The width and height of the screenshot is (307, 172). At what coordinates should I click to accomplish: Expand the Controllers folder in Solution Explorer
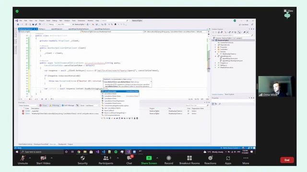215,49
